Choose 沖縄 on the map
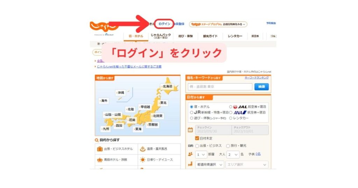The width and height of the screenshot is (358, 188). 121,93
